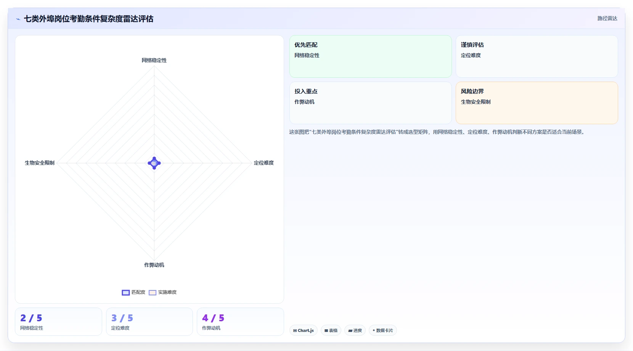Hide the 匹配度 dataset via legend label
Image resolution: width=633 pixels, height=351 pixels.
138,292
